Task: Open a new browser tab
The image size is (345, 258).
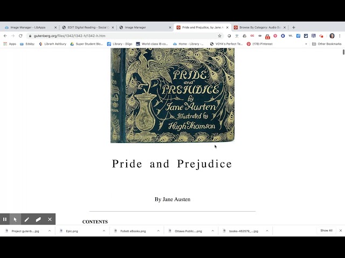Action: [x=293, y=27]
